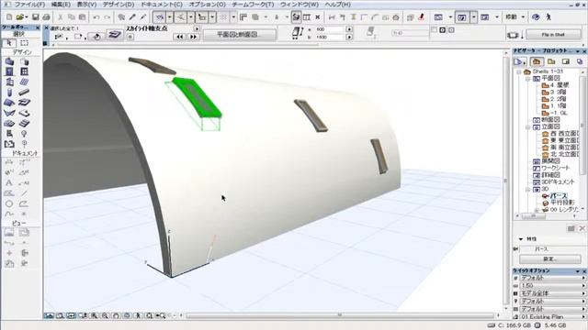The width and height of the screenshot is (588, 330).
Task: Click the 平面図と断面図... button
Action: point(240,35)
